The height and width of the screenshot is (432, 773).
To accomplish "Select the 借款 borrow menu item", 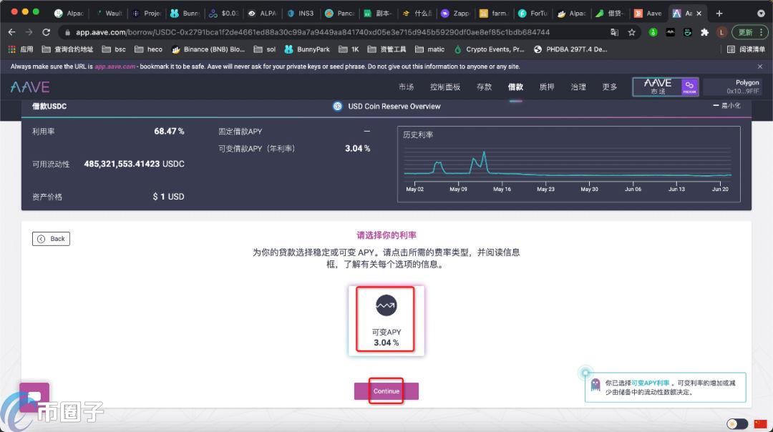I will [515, 87].
